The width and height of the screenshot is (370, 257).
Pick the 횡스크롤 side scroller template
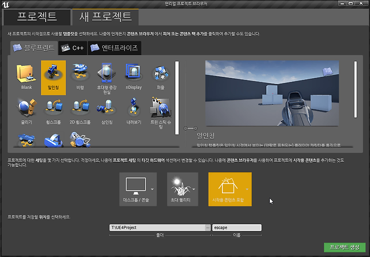pos(53,113)
